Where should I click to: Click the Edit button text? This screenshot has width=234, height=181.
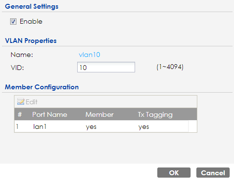[31, 102]
